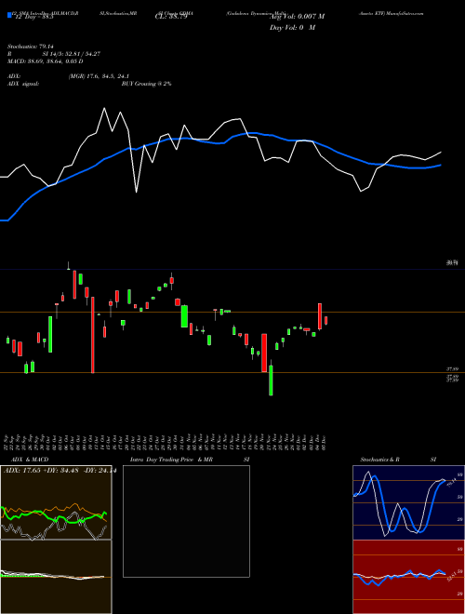Click the 'MACD: 38.69, 38.64, 0.05 D' line
Image resolution: width=465 pixels, height=614 pixels.
[x=45, y=61]
